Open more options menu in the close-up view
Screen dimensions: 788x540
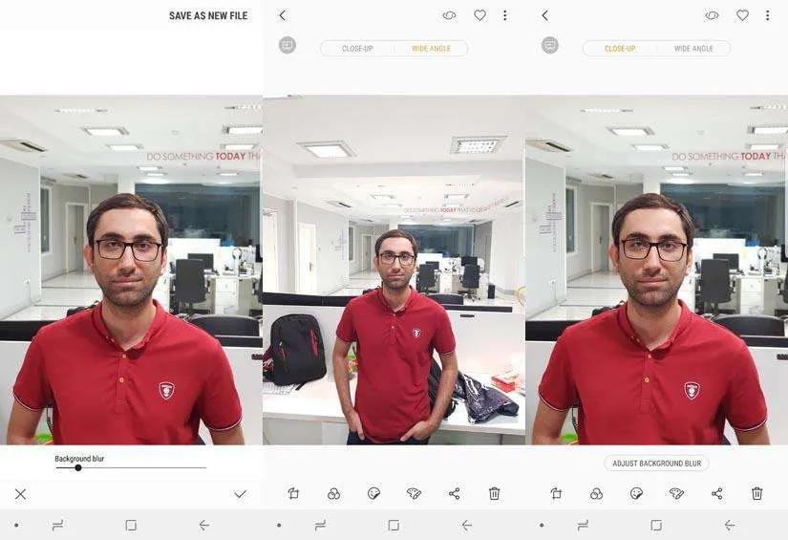coord(767,15)
